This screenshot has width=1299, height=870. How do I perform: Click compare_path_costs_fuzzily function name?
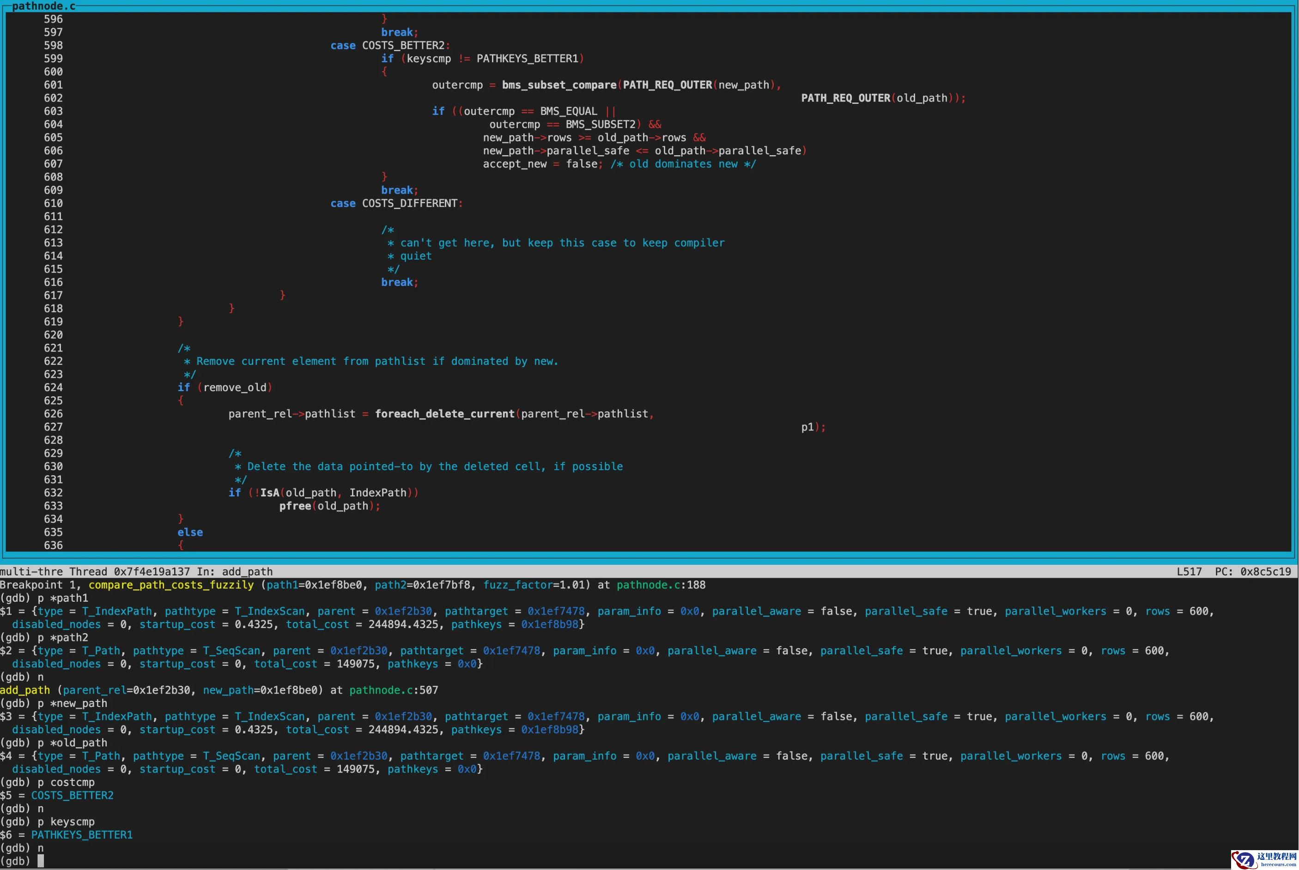[x=171, y=585]
